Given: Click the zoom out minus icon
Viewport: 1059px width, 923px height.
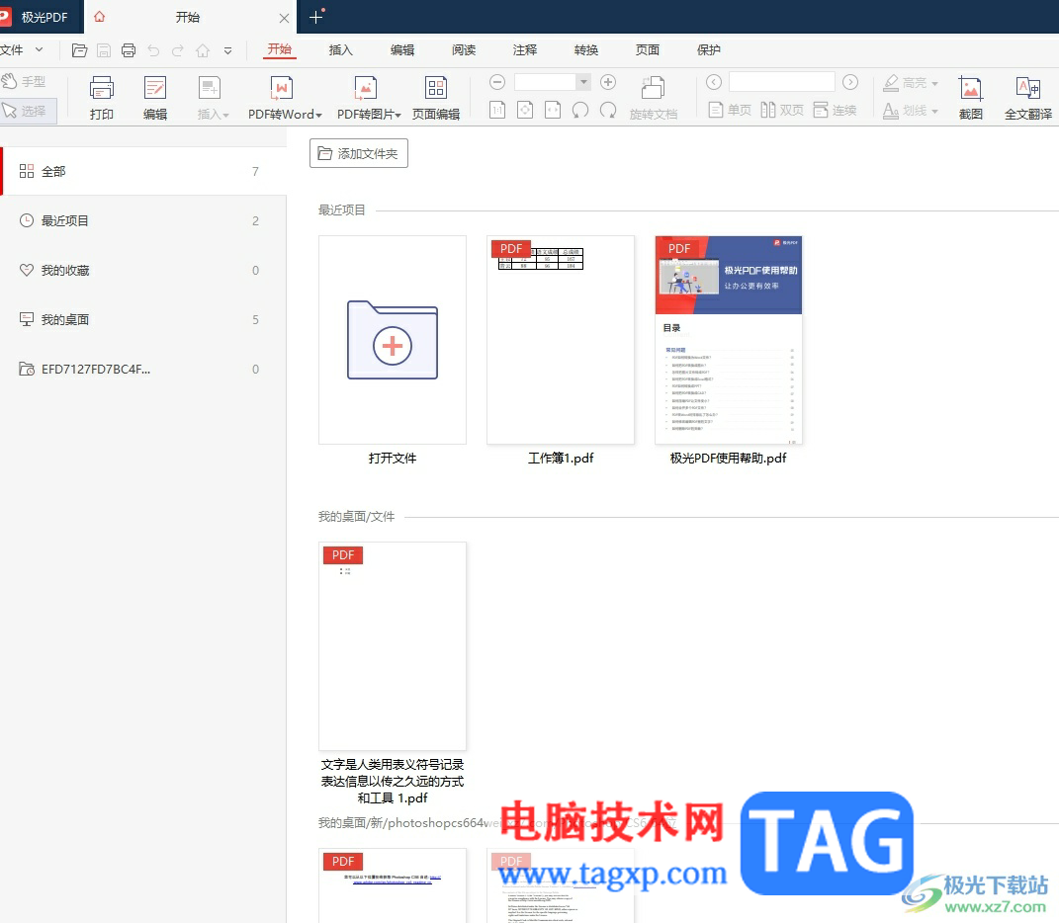Looking at the screenshot, I should click(497, 82).
